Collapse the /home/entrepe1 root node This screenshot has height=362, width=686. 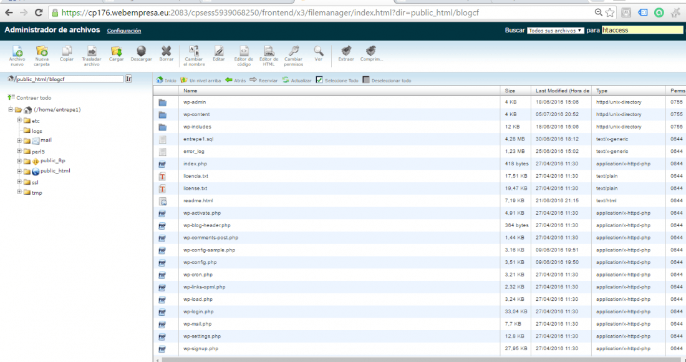11,109
